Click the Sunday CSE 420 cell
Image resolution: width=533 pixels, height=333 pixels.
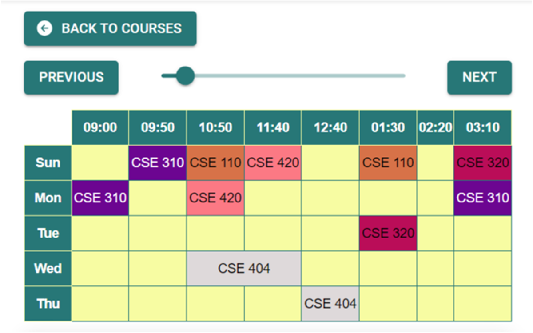[273, 163]
